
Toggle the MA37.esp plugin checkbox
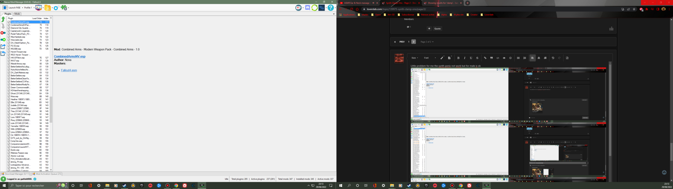9,61
